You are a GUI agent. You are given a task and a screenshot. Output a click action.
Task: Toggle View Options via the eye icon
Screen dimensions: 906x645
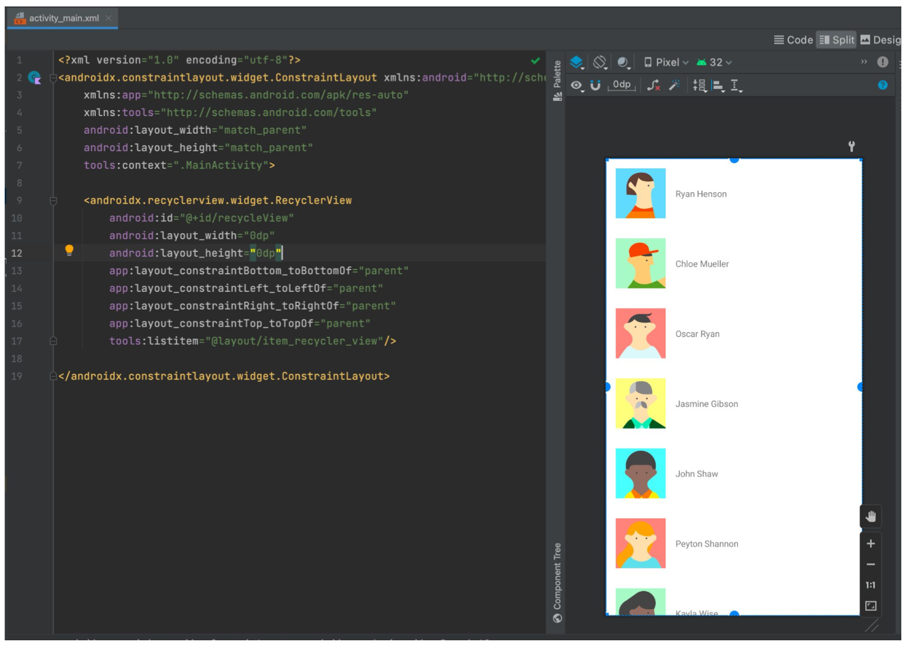click(x=577, y=85)
